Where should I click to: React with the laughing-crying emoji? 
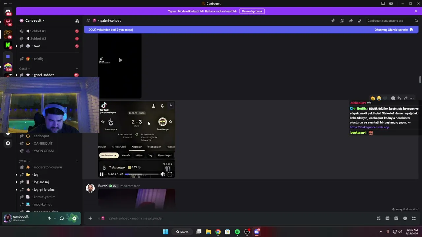coord(379,98)
